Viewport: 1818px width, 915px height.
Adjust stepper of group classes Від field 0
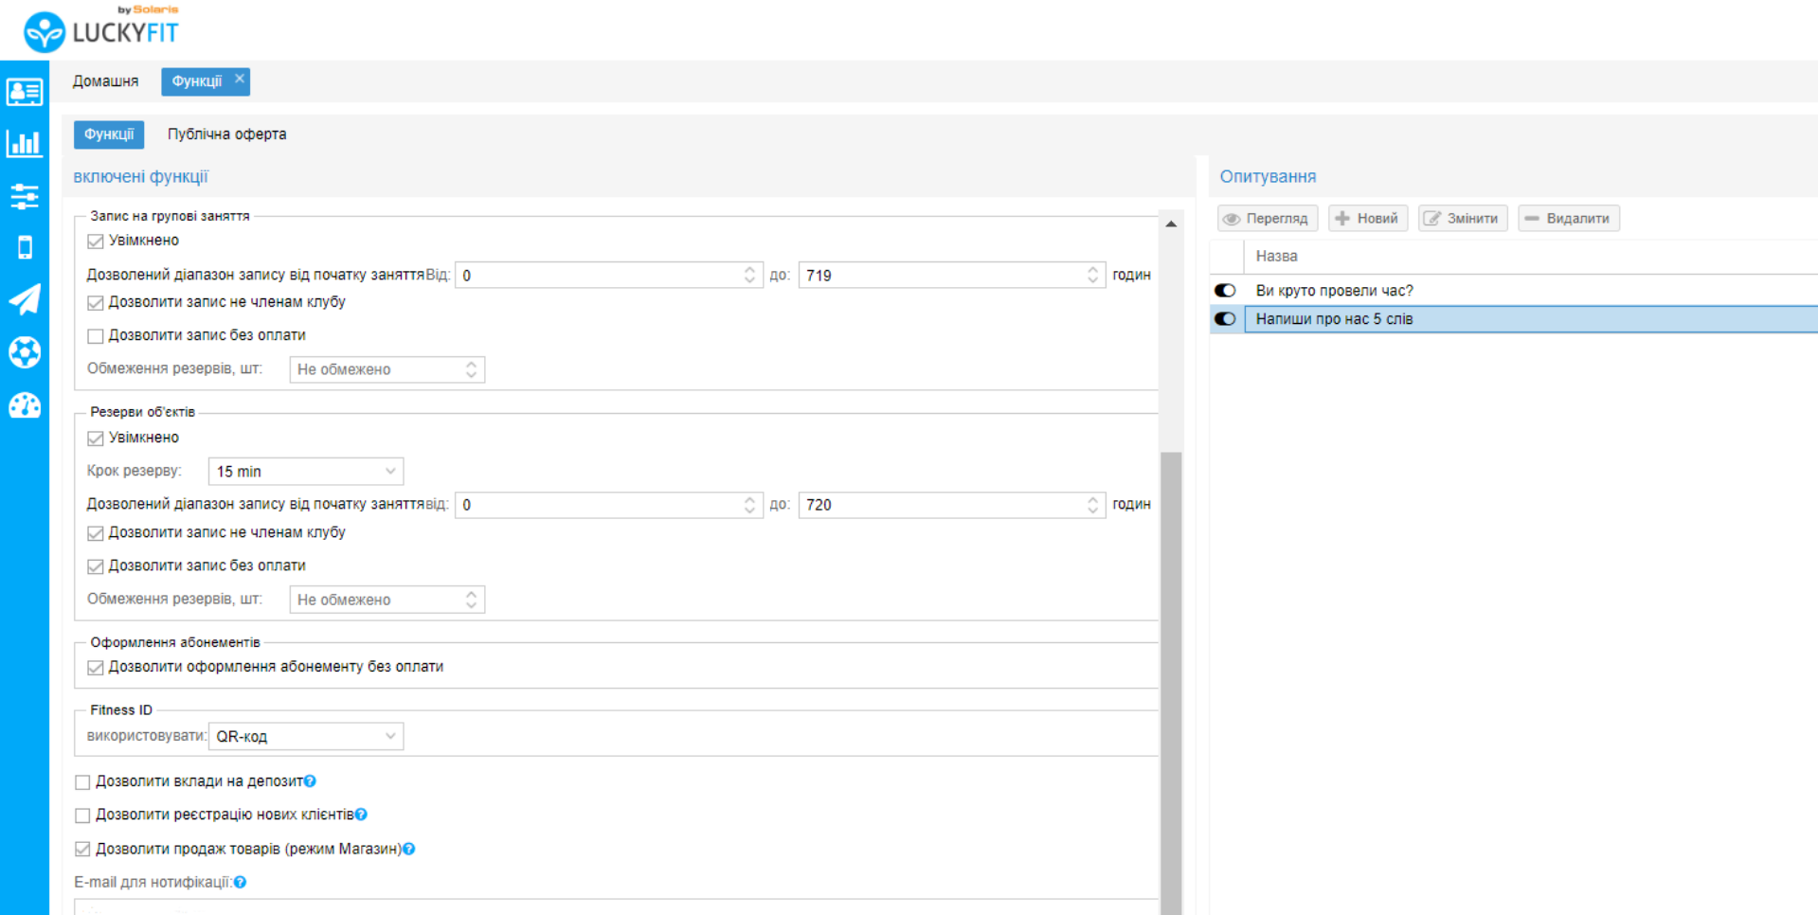[749, 275]
